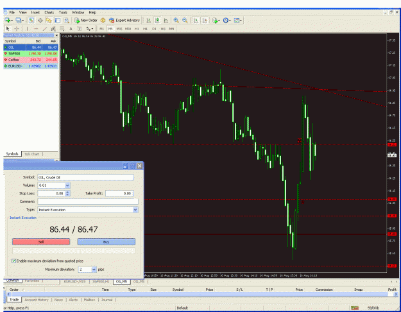401x312 pixels.
Task: Open the Journal terminal tab
Action: [x=107, y=300]
